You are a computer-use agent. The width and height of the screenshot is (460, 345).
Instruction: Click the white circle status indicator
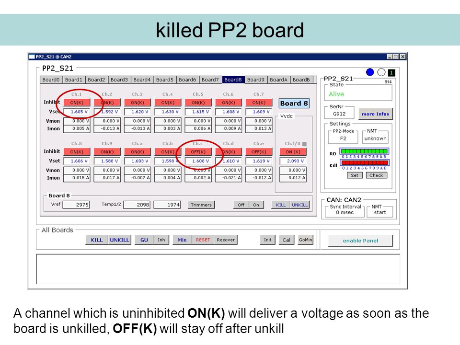[x=381, y=72]
